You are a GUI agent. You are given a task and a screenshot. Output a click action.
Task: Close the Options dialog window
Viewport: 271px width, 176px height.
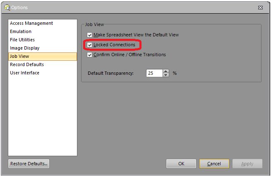point(260,7)
